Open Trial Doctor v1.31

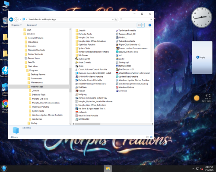click(125, 69)
